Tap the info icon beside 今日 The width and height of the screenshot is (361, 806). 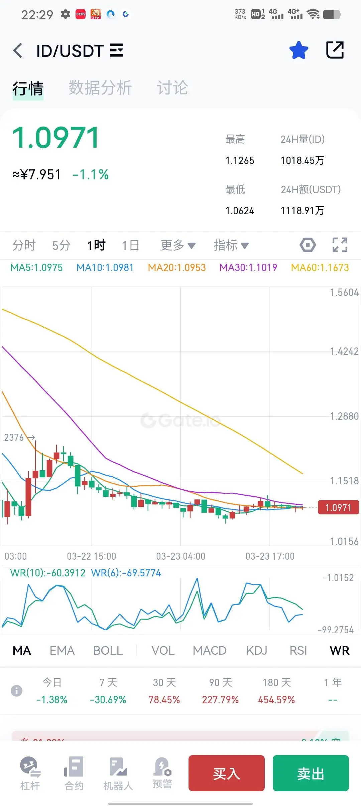click(16, 691)
